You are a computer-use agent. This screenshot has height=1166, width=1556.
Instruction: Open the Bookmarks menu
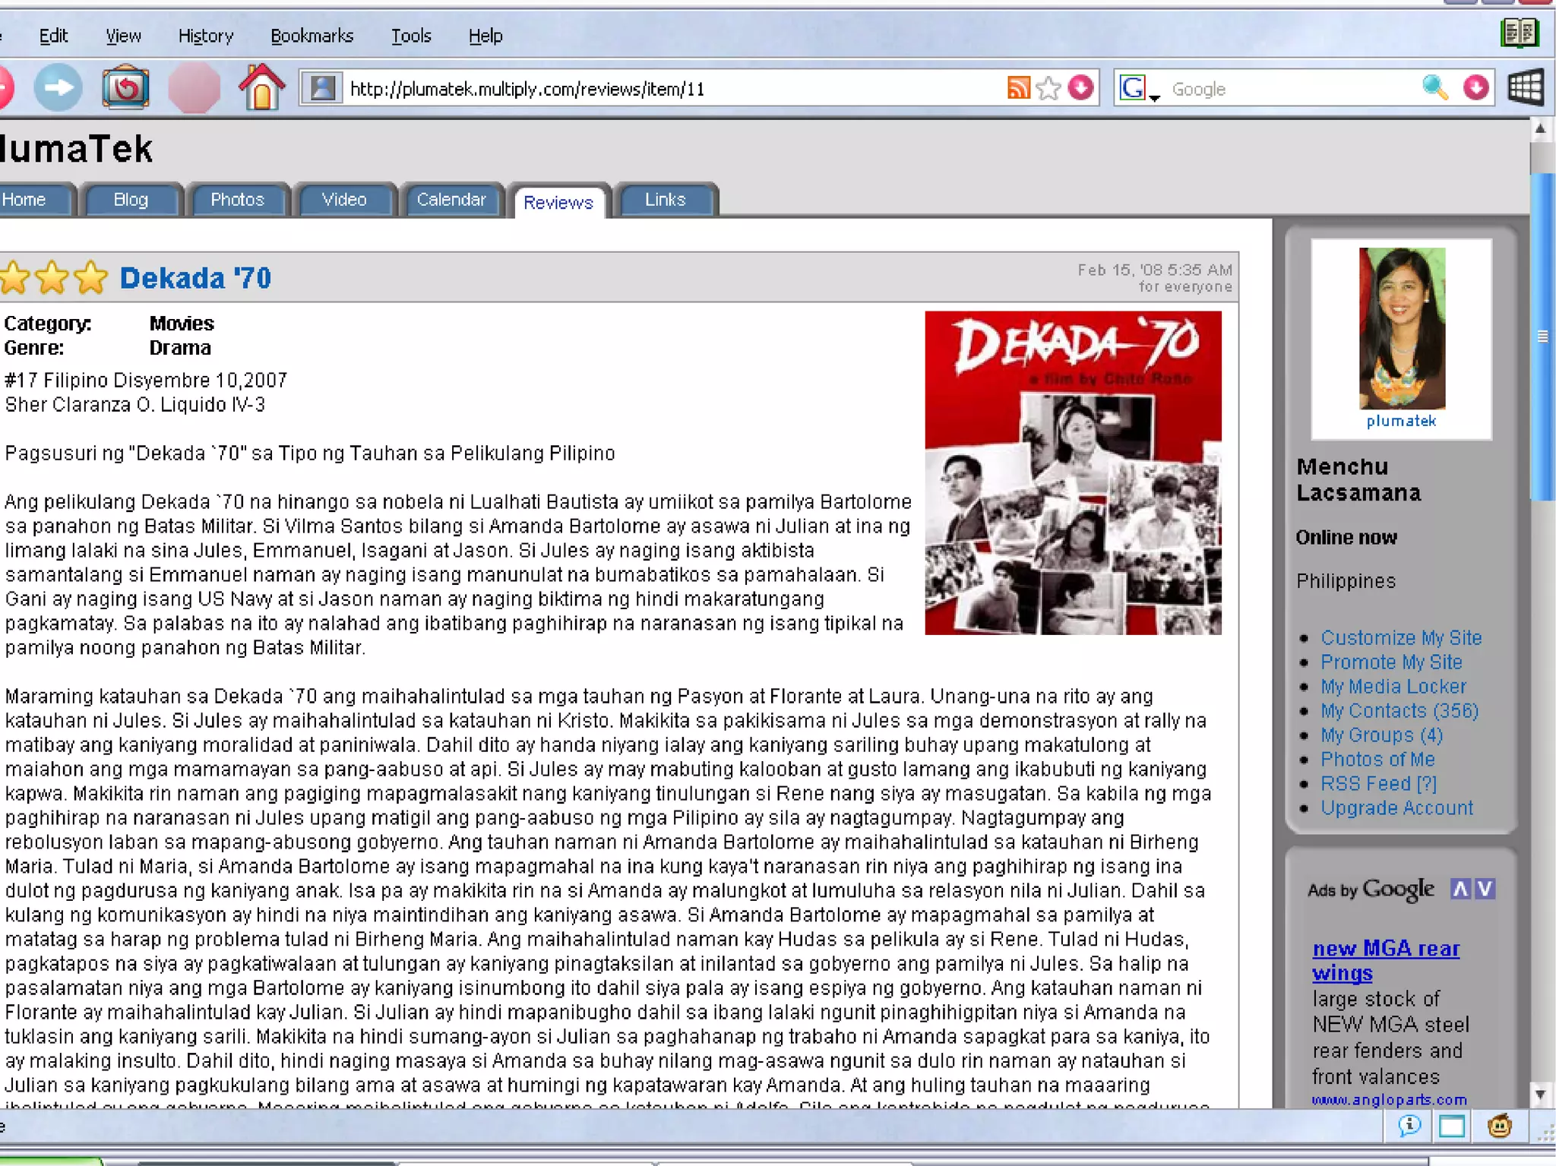[312, 36]
